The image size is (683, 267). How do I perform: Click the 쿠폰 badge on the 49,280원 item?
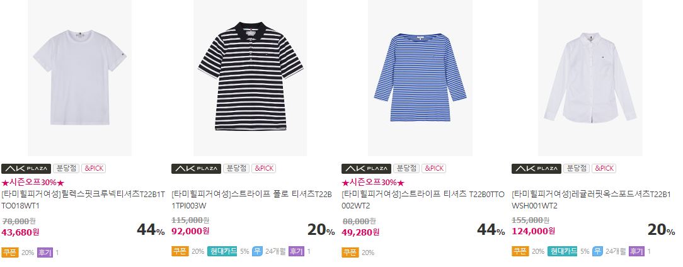coord(350,252)
